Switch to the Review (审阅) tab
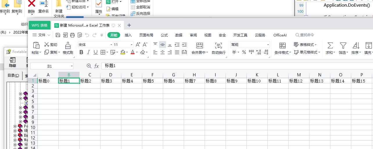The height and width of the screenshot is (149, 373). click(193, 35)
